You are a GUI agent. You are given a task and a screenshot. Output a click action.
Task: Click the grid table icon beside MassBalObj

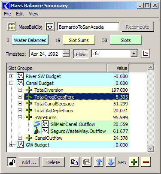(x=12, y=27)
